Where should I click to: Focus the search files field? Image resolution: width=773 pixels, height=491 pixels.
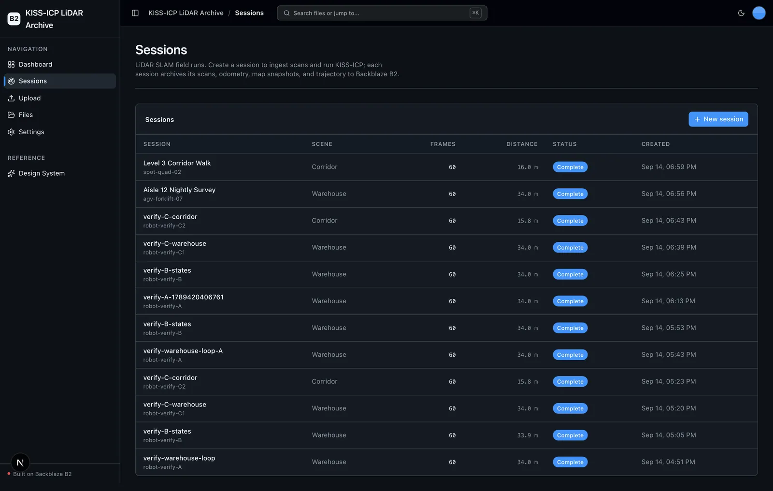pos(382,13)
